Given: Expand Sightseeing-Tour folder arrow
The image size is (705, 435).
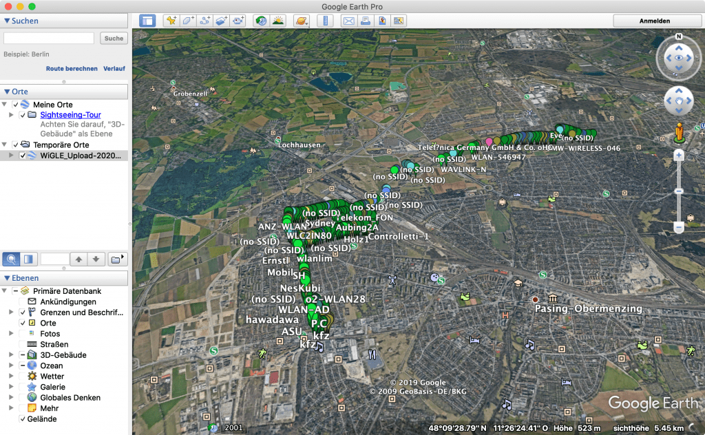Looking at the screenshot, I should pos(11,115).
